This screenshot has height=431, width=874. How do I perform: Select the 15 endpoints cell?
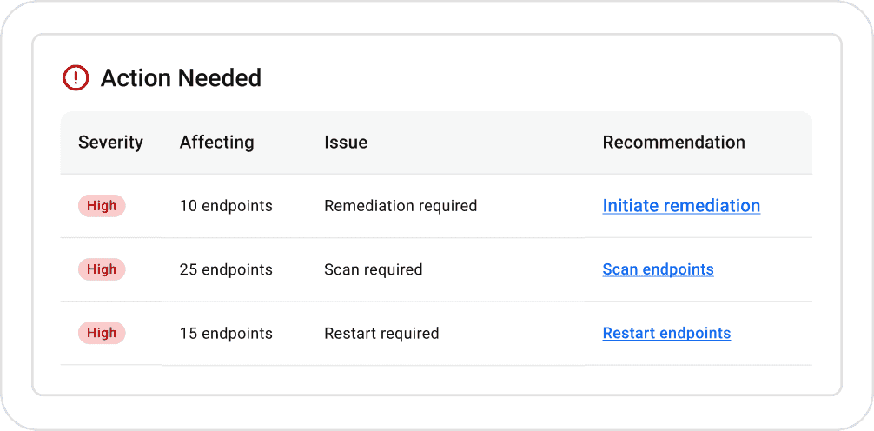pyautogui.click(x=226, y=333)
